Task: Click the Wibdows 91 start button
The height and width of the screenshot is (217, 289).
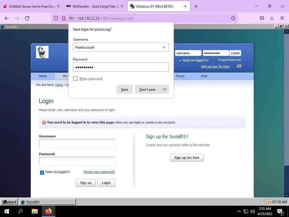Action: (9, 202)
